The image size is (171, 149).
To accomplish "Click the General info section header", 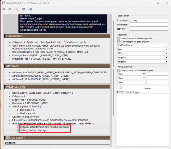I will pos(57,36).
